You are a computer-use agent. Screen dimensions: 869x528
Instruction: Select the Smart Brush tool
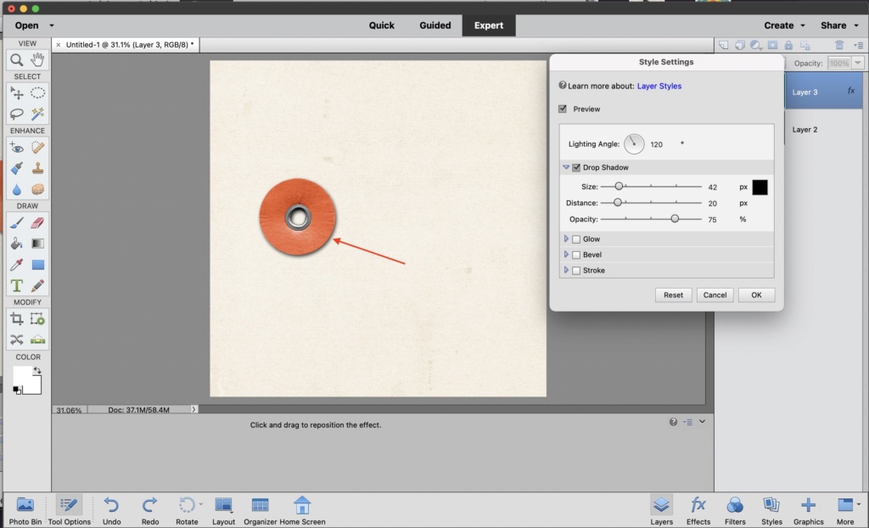click(17, 168)
